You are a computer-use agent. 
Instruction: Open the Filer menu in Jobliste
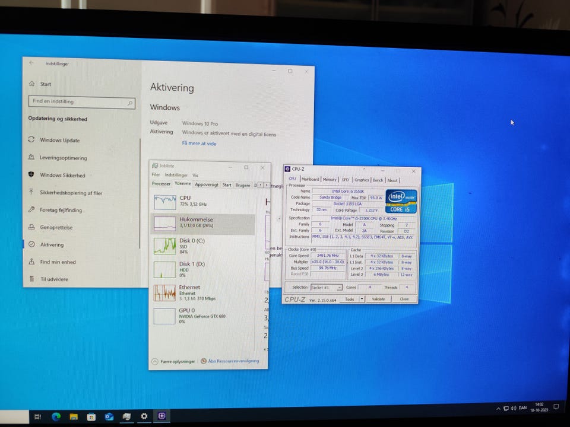tap(156, 176)
